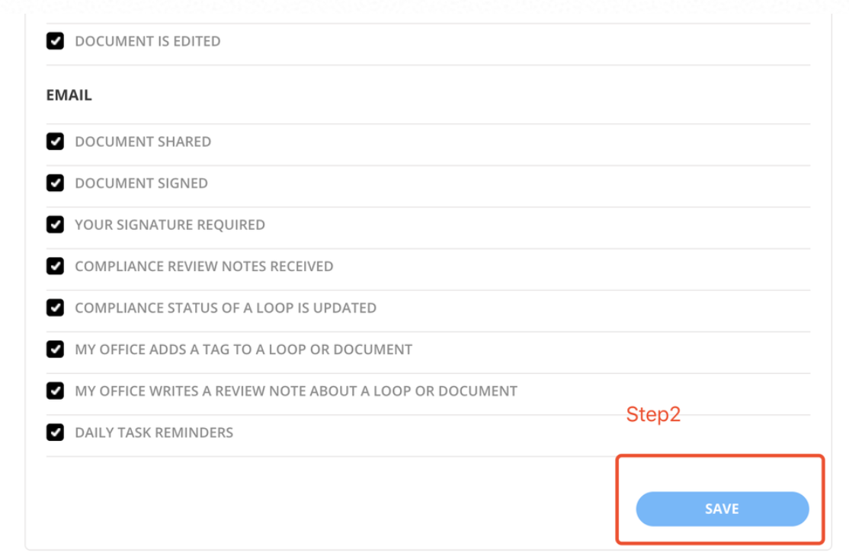
Task: Uncheck Compliance Review Notes Received box
Action: pyautogui.click(x=55, y=266)
